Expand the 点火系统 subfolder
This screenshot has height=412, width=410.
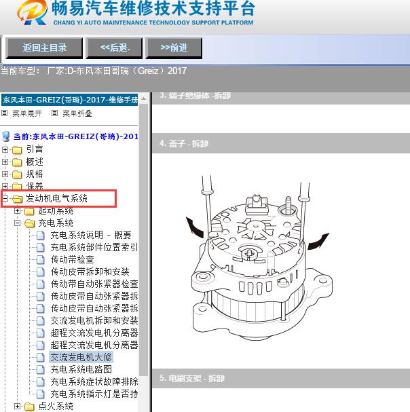point(17,406)
